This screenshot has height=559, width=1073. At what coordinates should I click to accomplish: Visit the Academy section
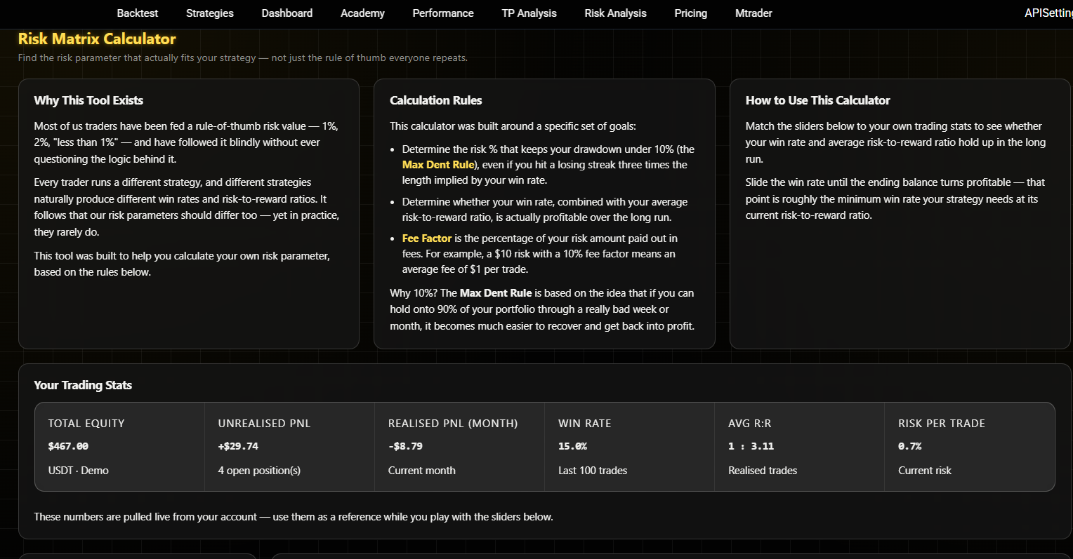click(x=362, y=13)
